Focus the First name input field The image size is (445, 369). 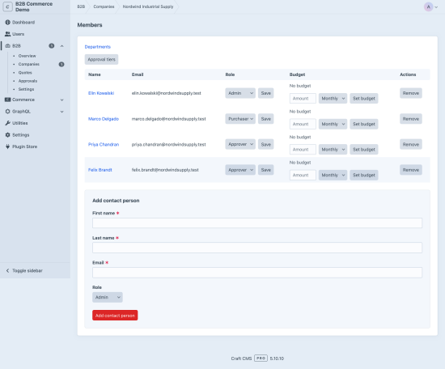pyautogui.click(x=257, y=223)
